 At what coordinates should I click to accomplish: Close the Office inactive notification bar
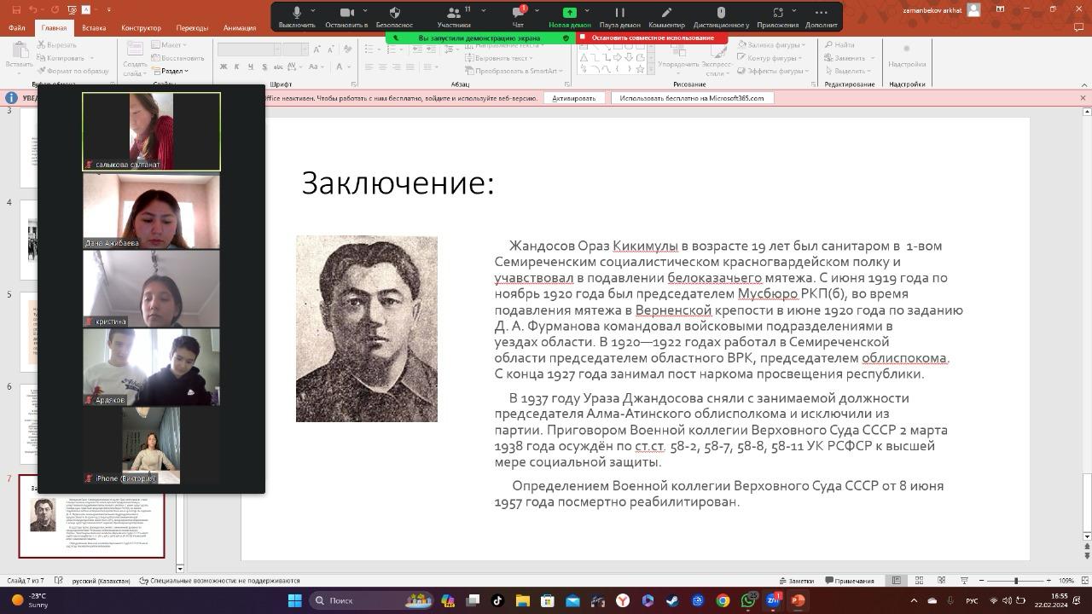(1083, 98)
